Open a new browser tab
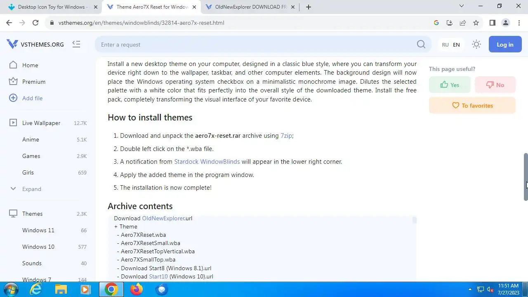Image resolution: width=528 pixels, height=297 pixels. coord(308,7)
